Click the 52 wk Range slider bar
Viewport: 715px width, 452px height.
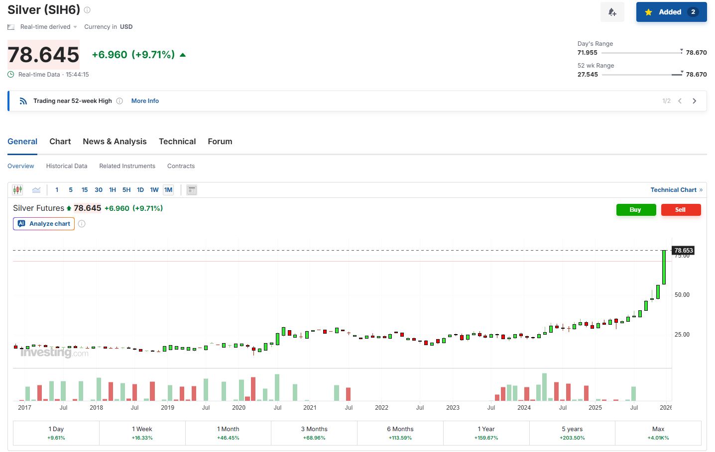[642, 74]
